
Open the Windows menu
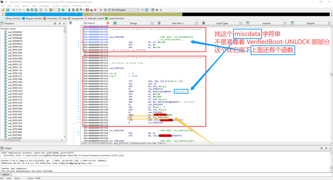point(77,6)
